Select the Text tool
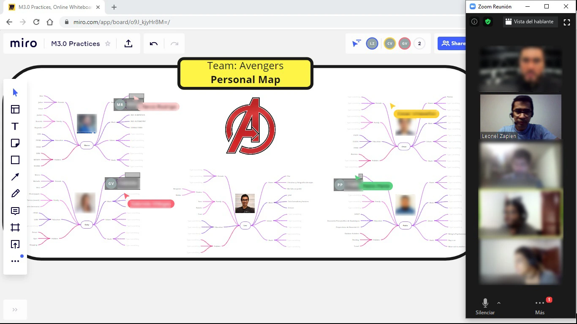 pyautogui.click(x=15, y=127)
